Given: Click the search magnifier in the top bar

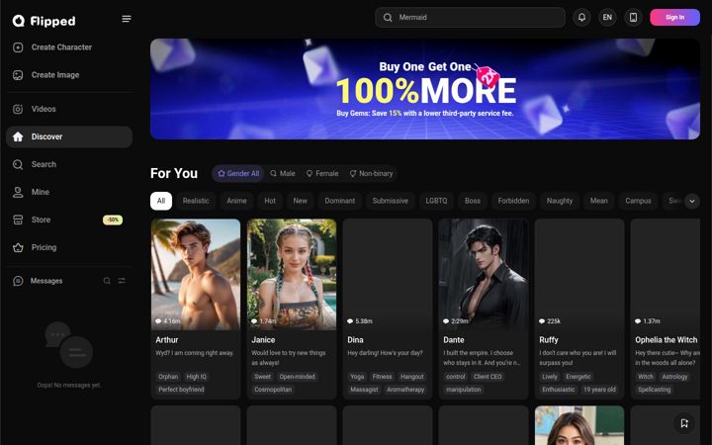Looking at the screenshot, I should 388,17.
